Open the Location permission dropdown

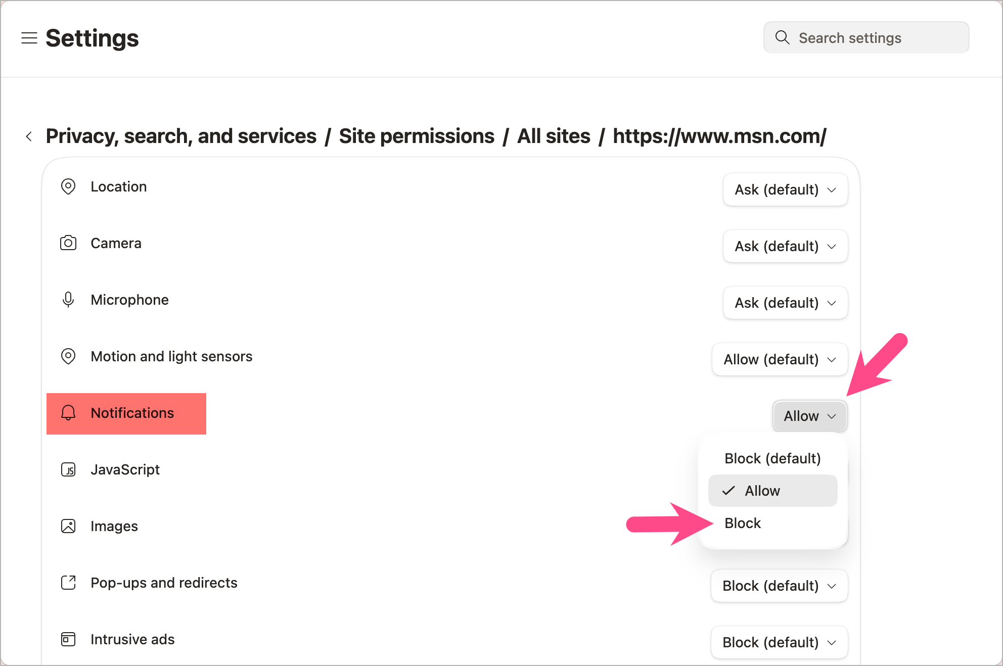(785, 189)
